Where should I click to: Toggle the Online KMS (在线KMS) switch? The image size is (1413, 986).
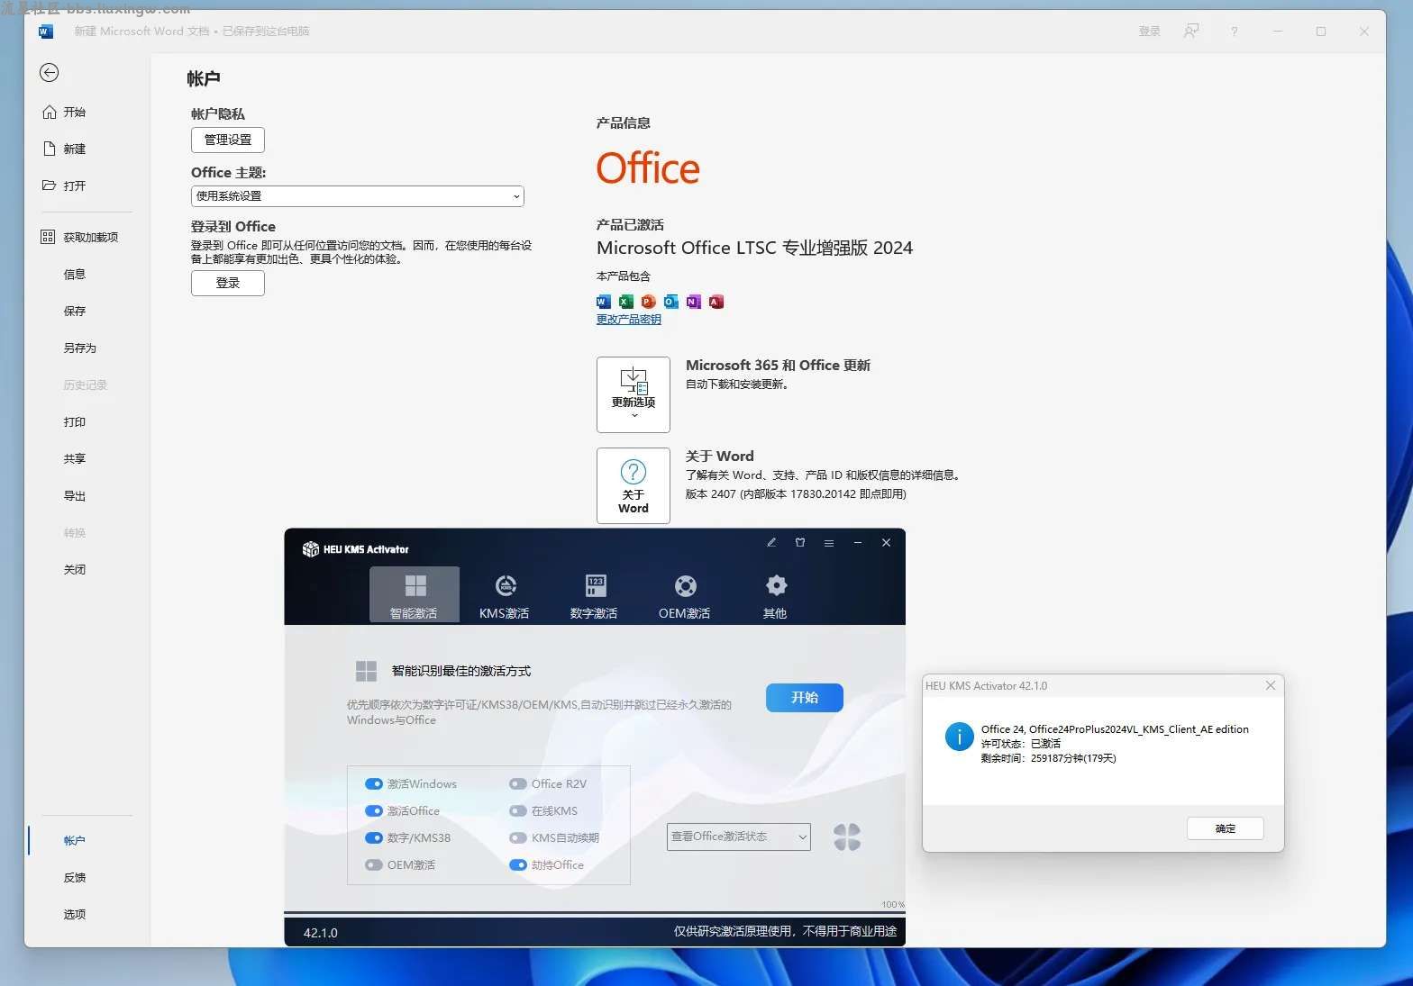click(x=517, y=811)
